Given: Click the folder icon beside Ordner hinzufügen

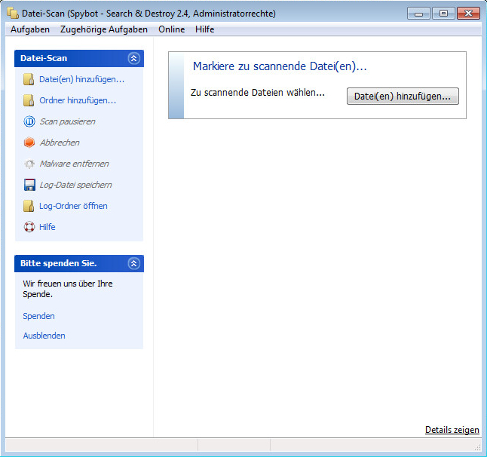Looking at the screenshot, I should [x=29, y=100].
